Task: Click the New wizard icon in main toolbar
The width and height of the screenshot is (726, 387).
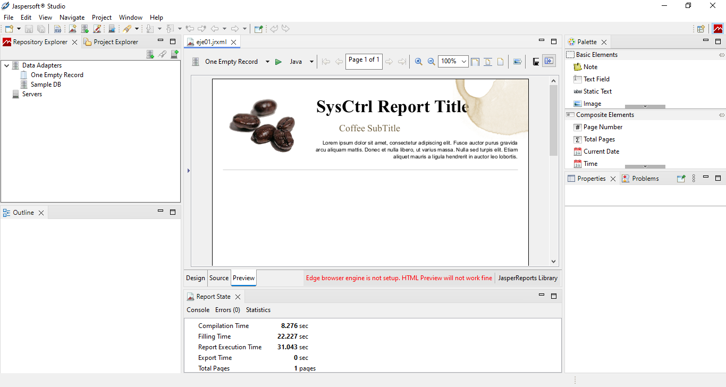Action: 9,29
